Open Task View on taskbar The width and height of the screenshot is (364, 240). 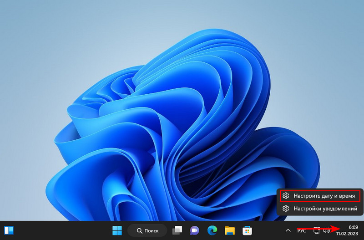[x=177, y=230]
